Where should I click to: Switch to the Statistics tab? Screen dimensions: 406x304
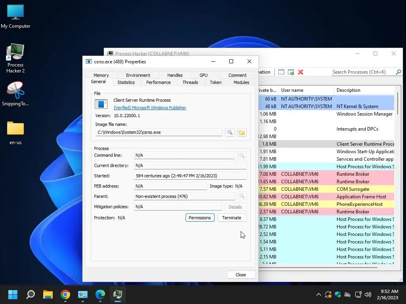point(126,82)
